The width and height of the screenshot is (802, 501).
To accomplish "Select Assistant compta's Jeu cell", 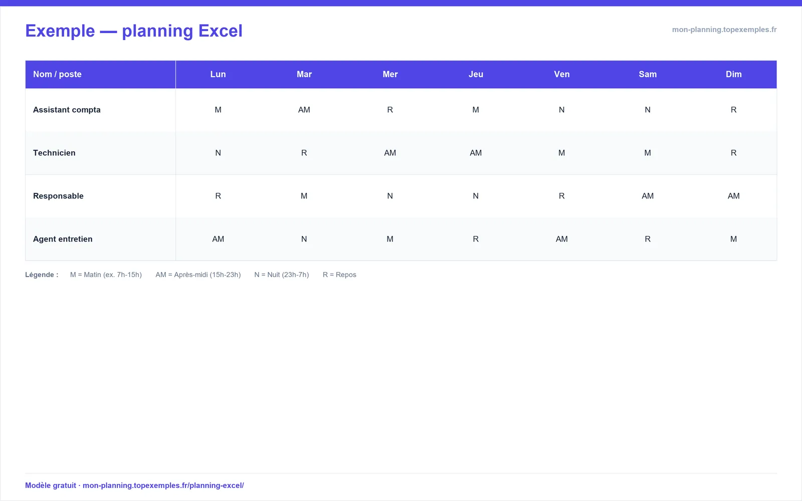I will 476,110.
